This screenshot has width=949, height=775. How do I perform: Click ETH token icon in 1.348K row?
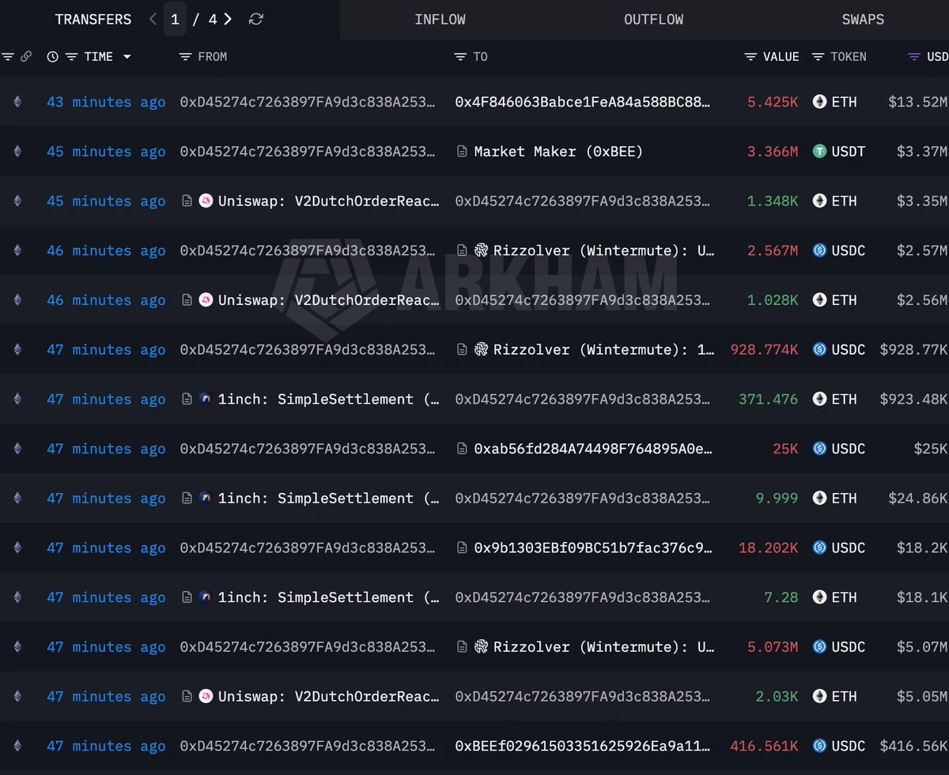819,201
